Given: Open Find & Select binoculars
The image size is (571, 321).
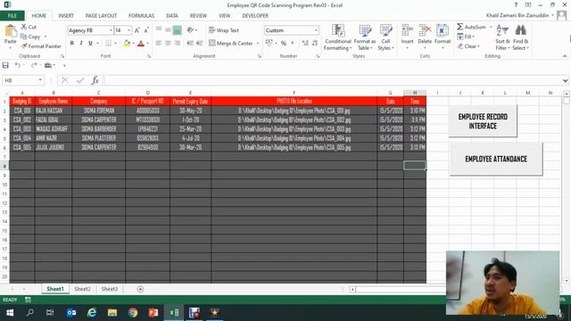Looking at the screenshot, I should (520, 37).
